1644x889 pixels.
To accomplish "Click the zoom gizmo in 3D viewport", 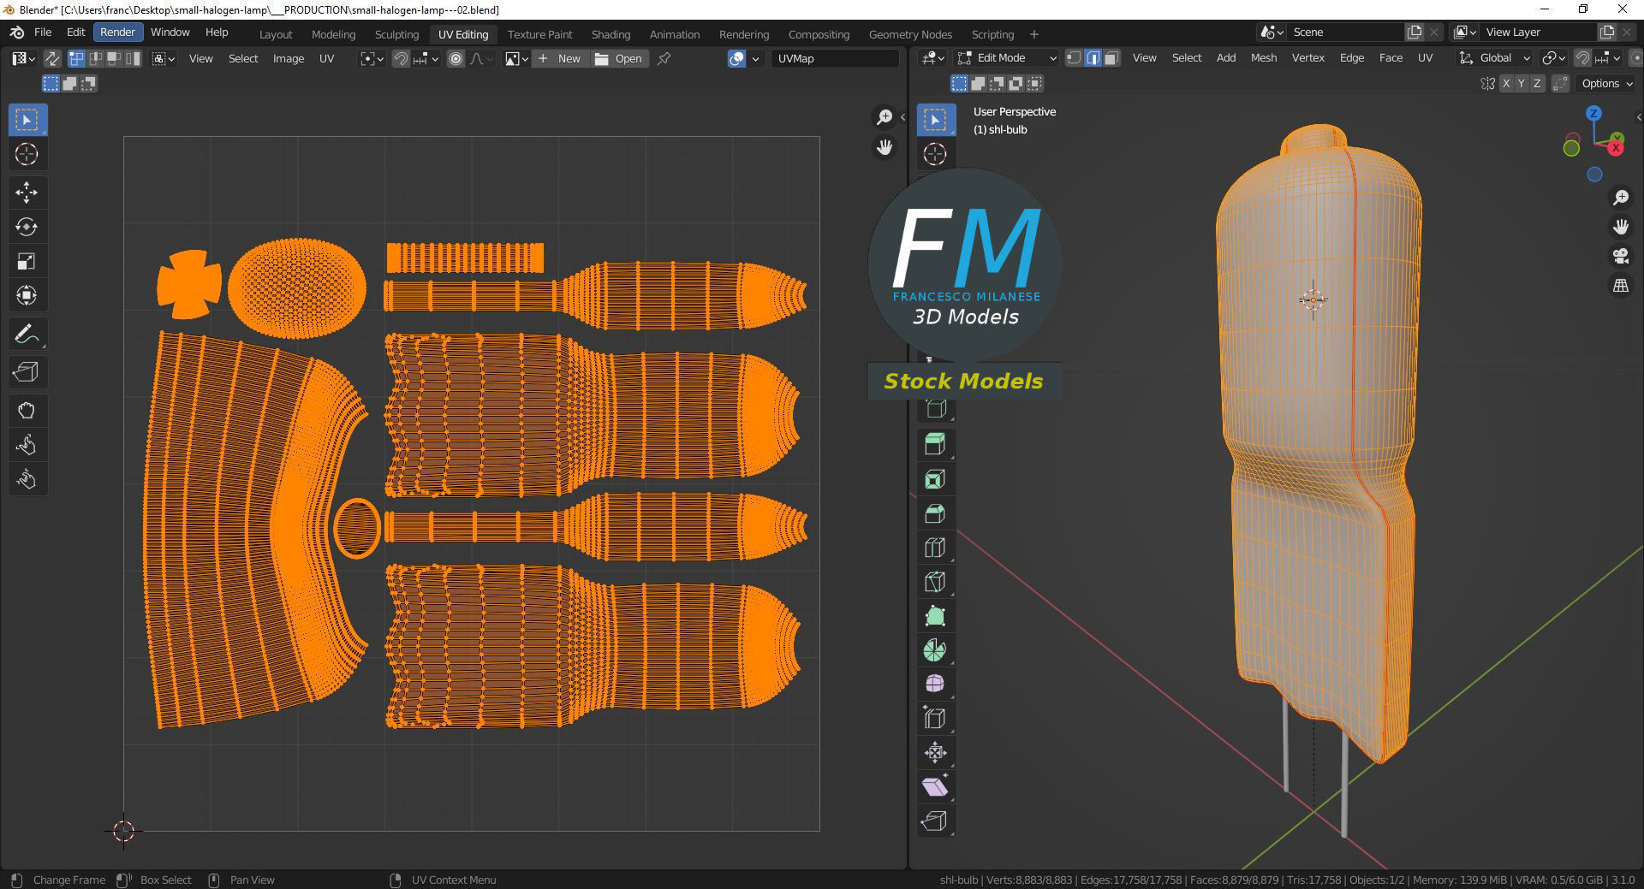I will (1621, 198).
